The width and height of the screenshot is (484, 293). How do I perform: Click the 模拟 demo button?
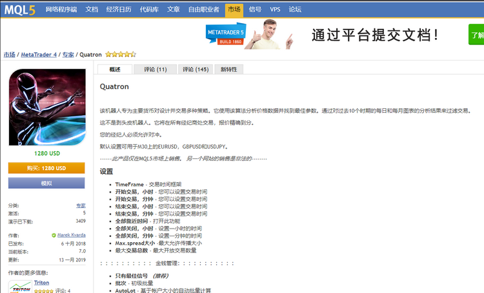click(x=46, y=183)
